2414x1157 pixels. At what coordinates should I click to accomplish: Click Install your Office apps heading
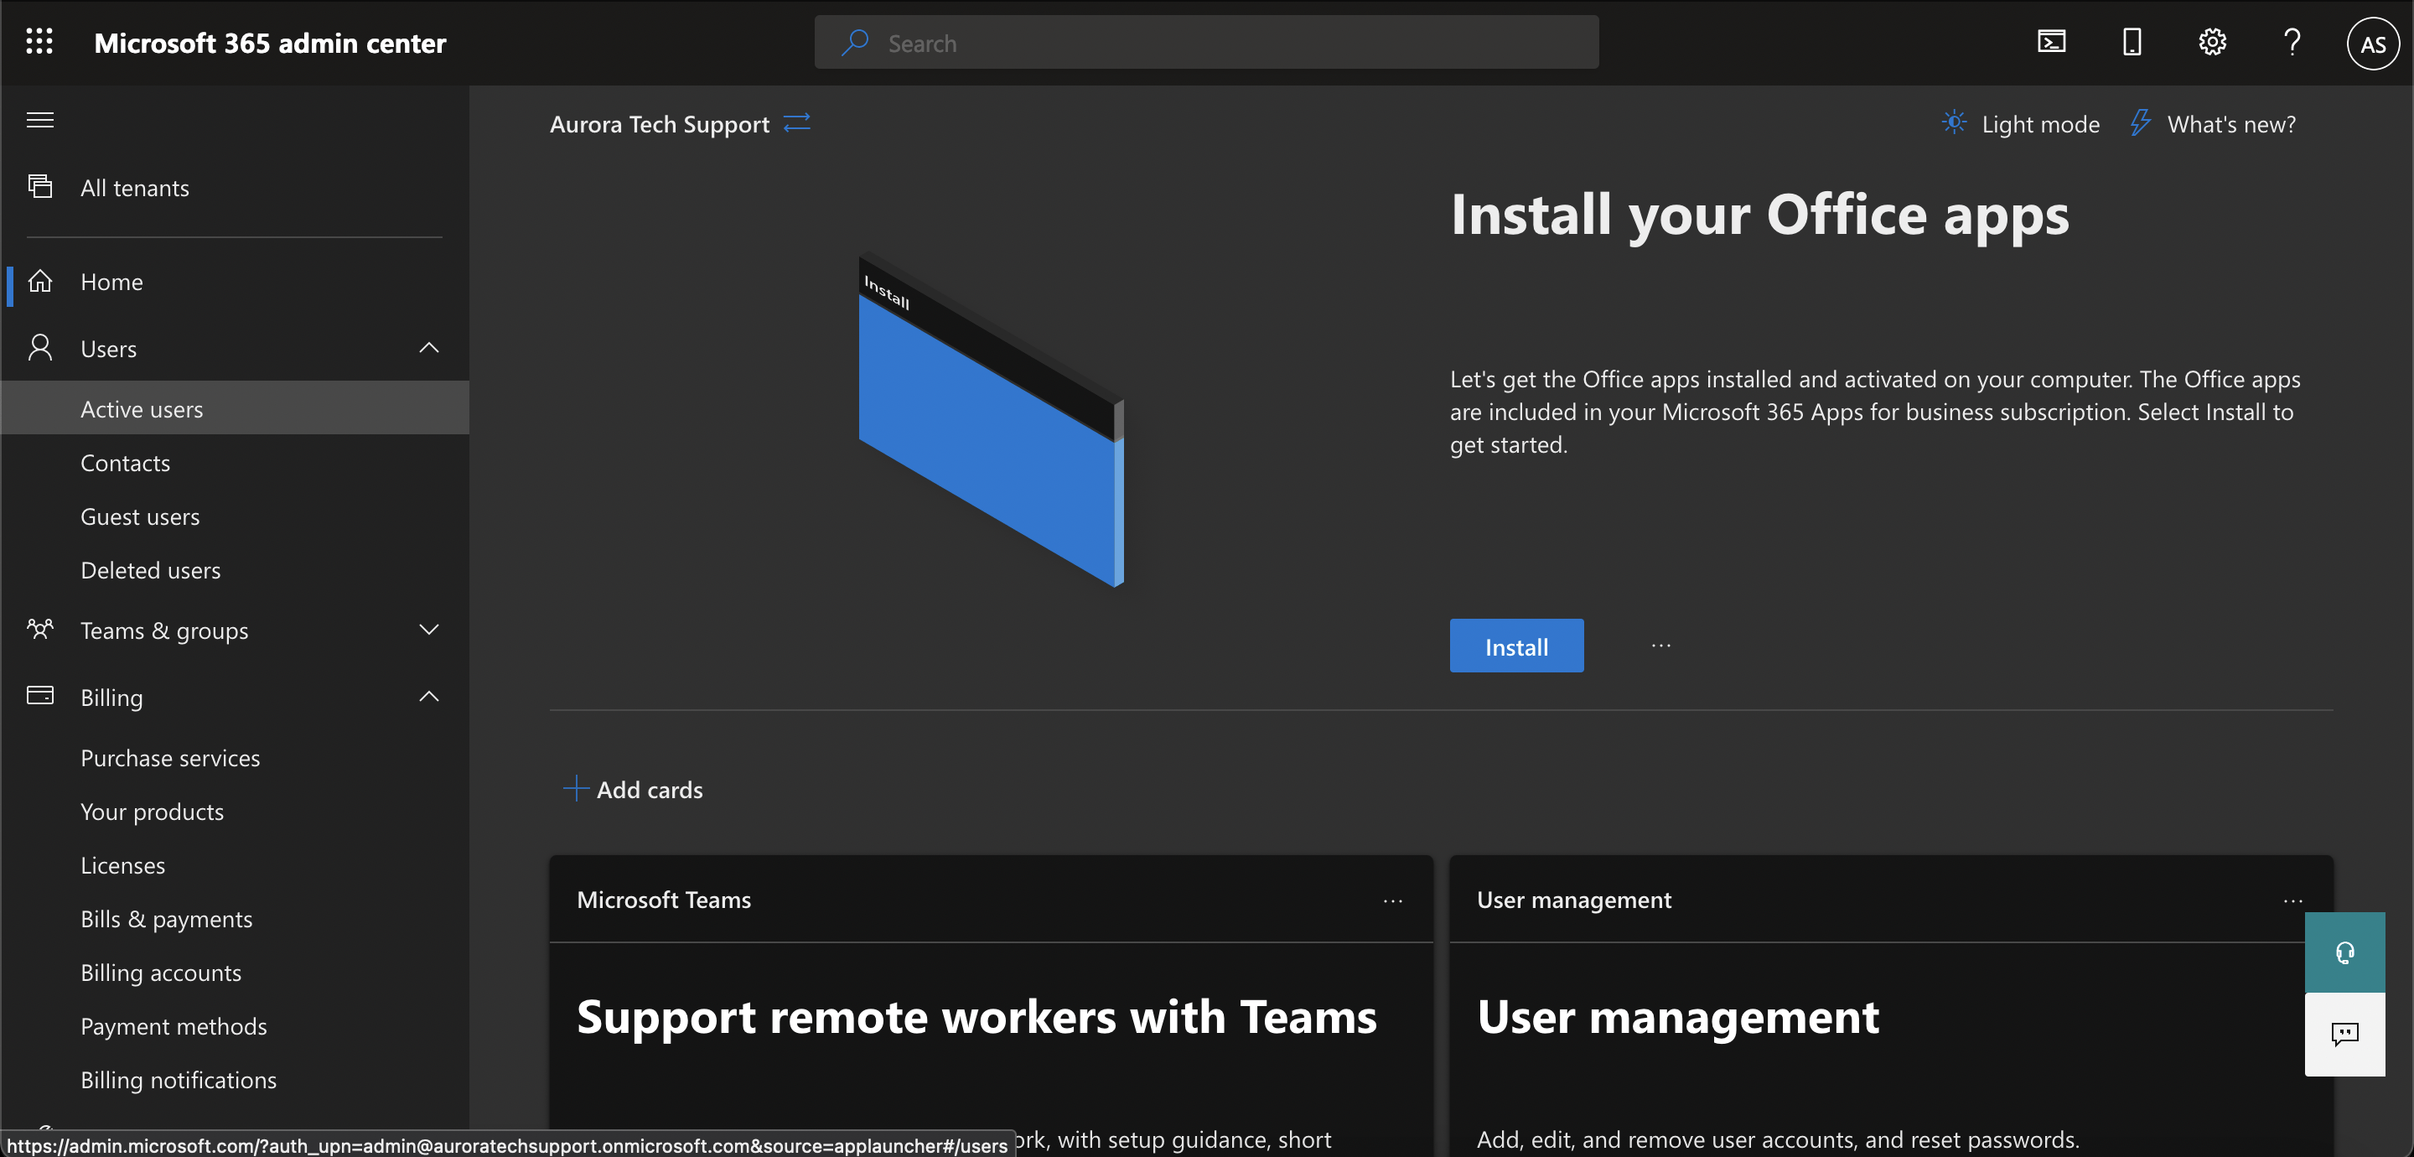coord(1759,215)
